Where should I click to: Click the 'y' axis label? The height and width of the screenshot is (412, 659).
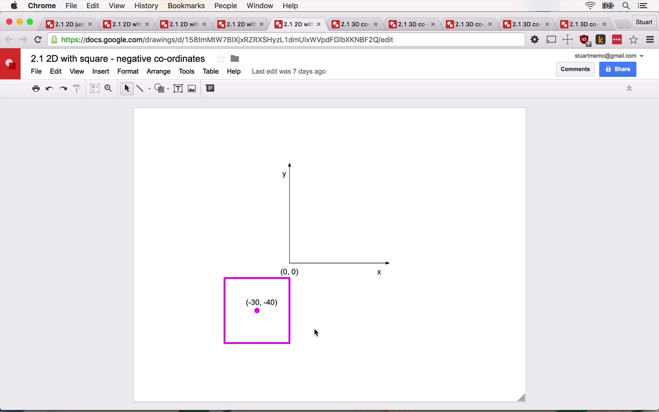point(284,174)
